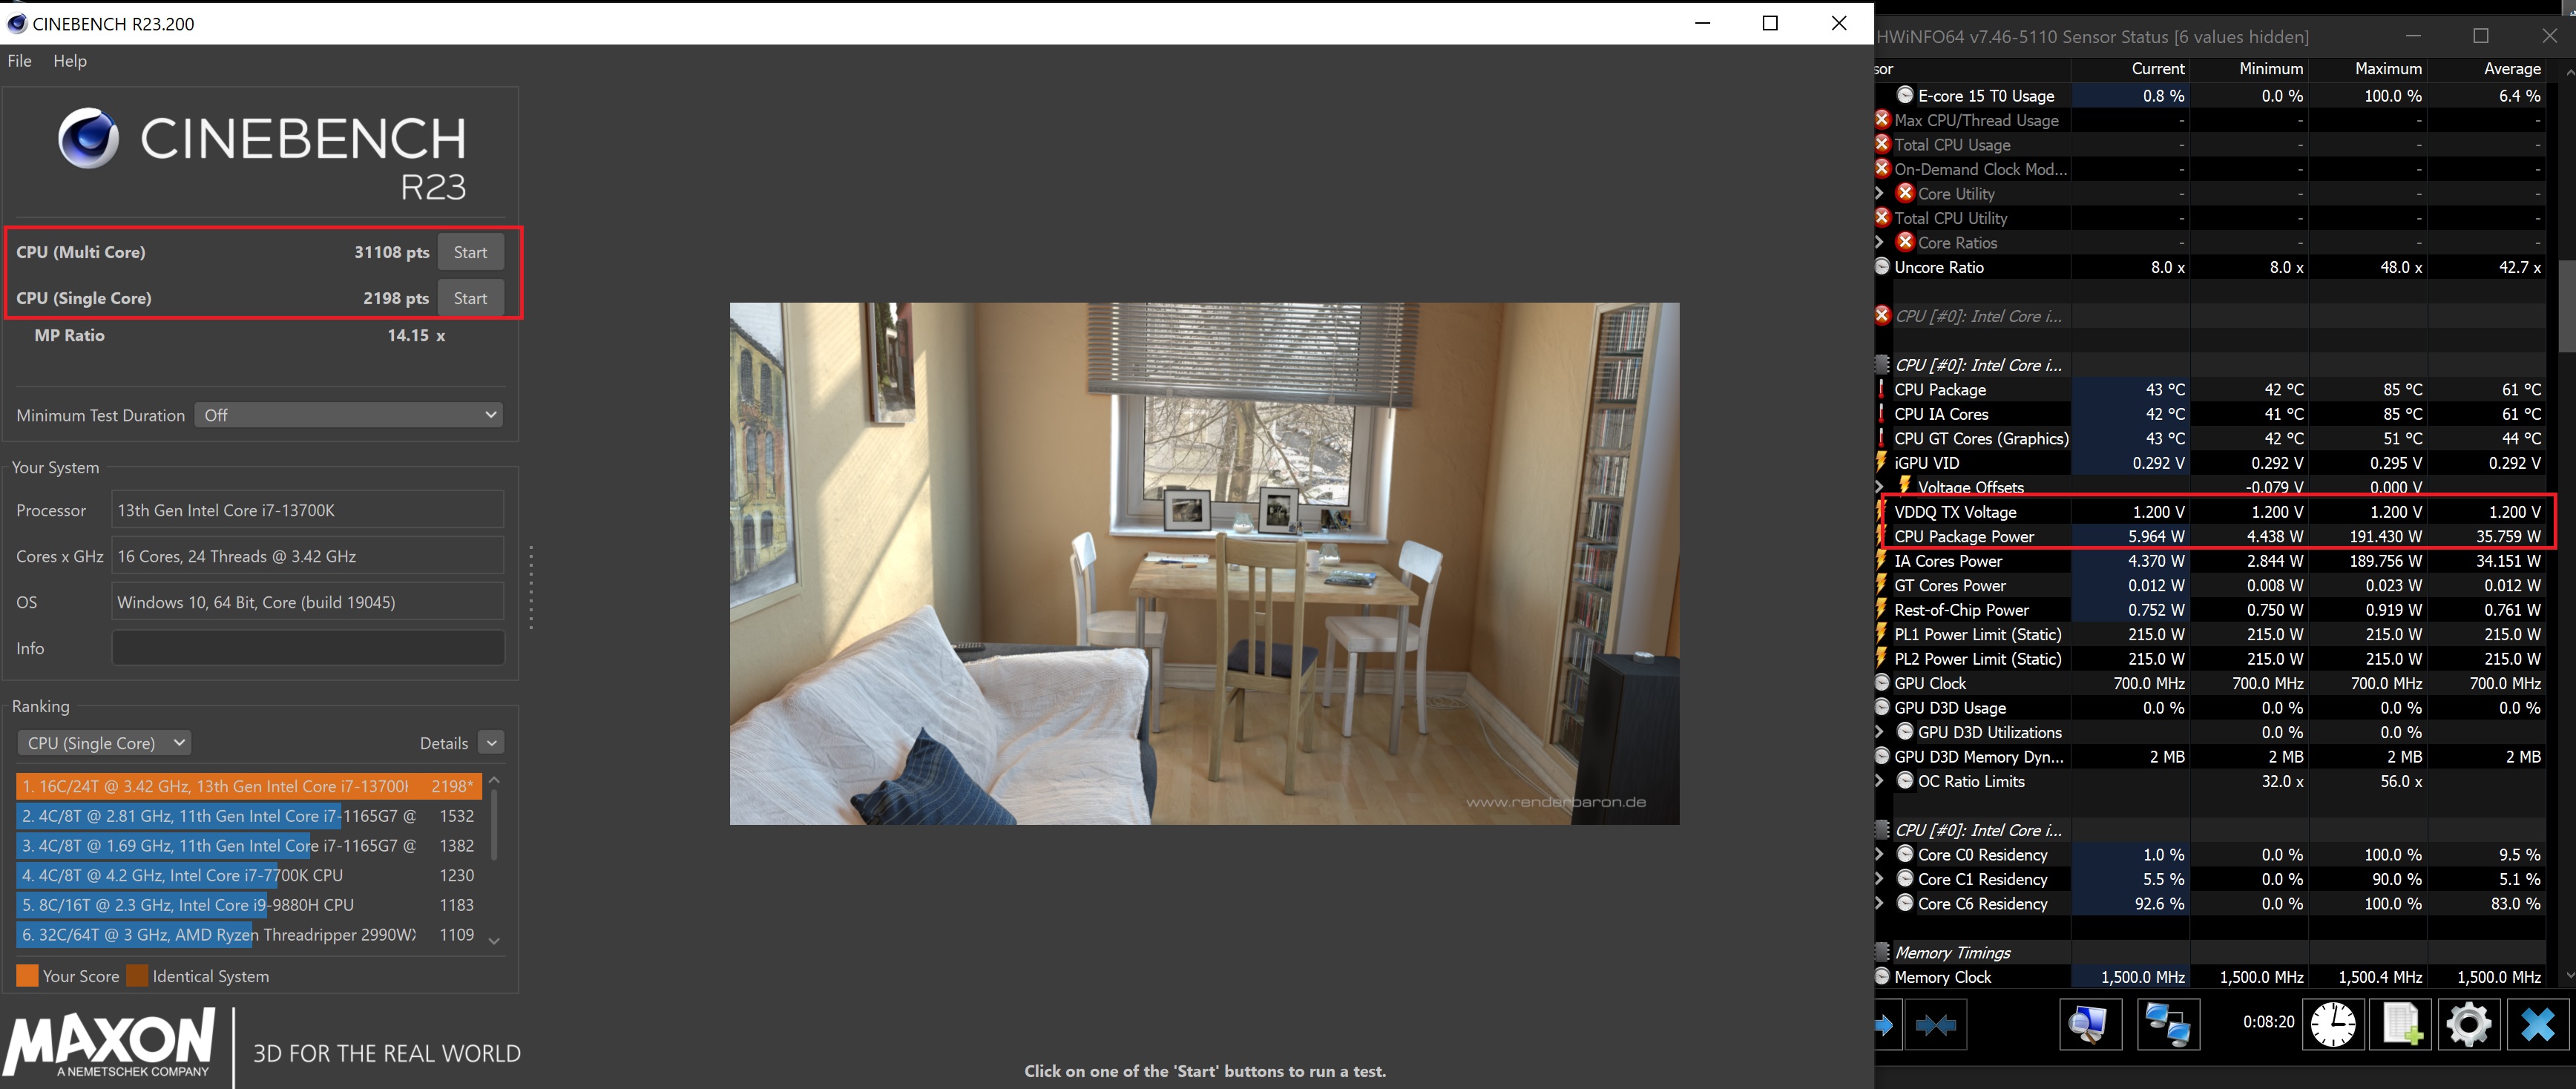This screenshot has height=1089, width=2576.
Task: Click the icon beside GPU D3D Memory Dyn
Action: 1882,756
